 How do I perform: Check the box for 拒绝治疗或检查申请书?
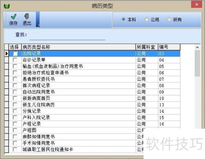point(15,73)
